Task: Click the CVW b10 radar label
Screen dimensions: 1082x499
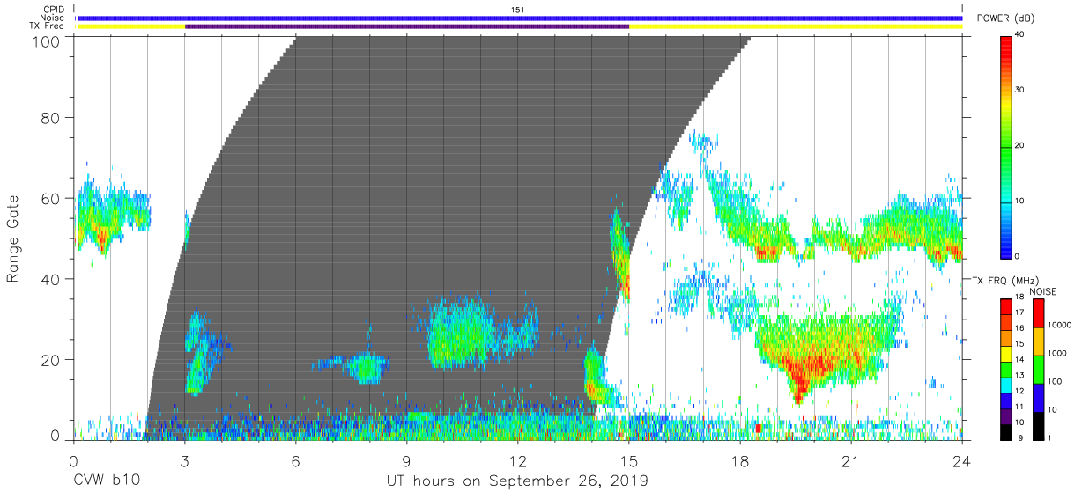Action: (107, 481)
